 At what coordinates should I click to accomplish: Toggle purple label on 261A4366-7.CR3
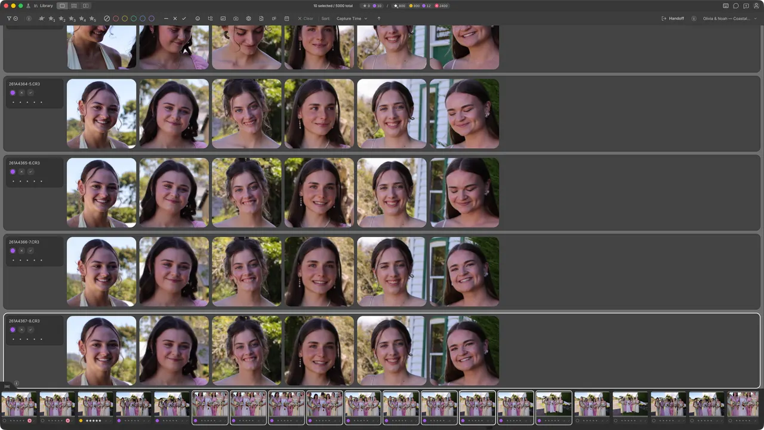click(13, 251)
